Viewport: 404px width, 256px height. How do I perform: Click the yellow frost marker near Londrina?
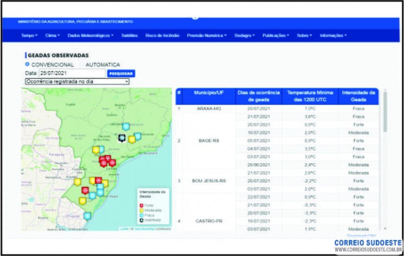(96, 150)
